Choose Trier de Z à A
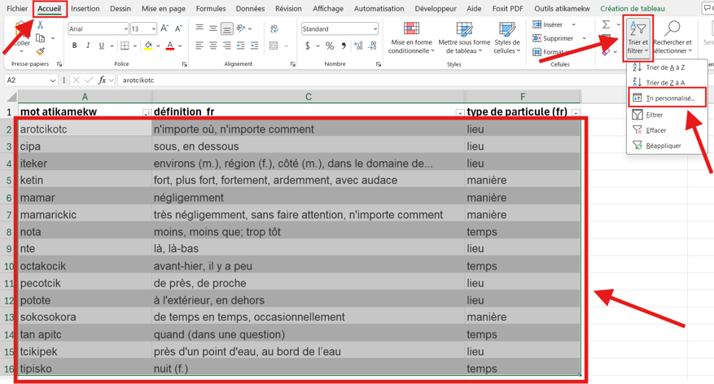The height and width of the screenshot is (384, 714). point(665,83)
